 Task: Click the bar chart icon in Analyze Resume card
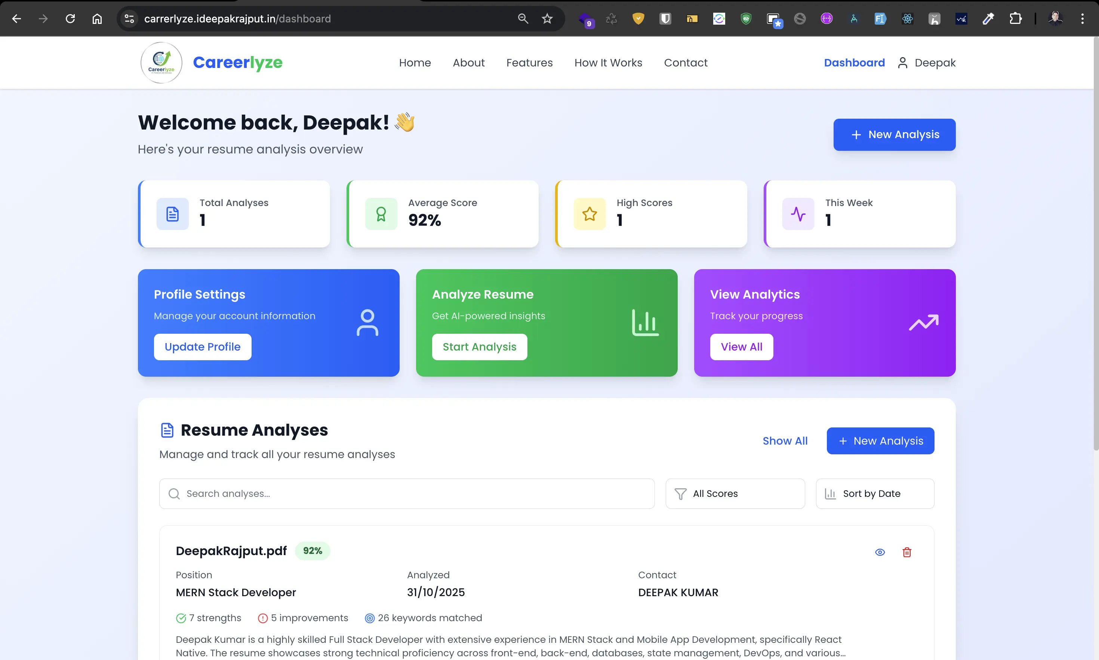[x=645, y=323]
